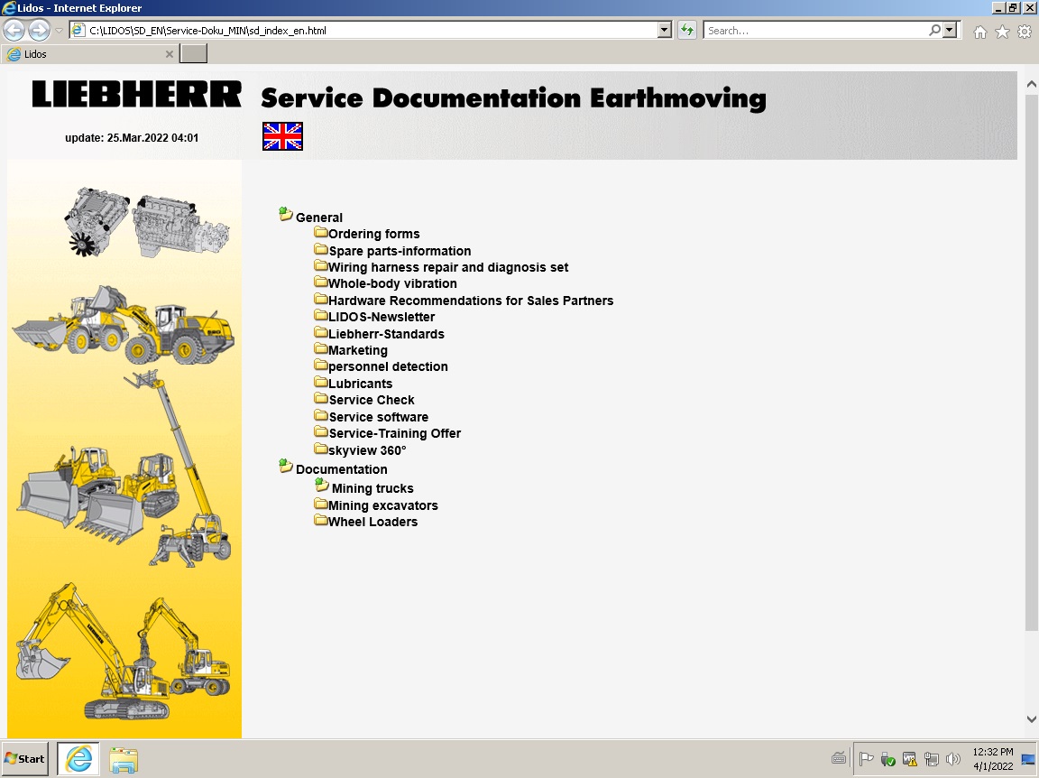Viewport: 1039px width, 778px height.
Task: Open the Ordering forms folder icon
Action: [321, 232]
